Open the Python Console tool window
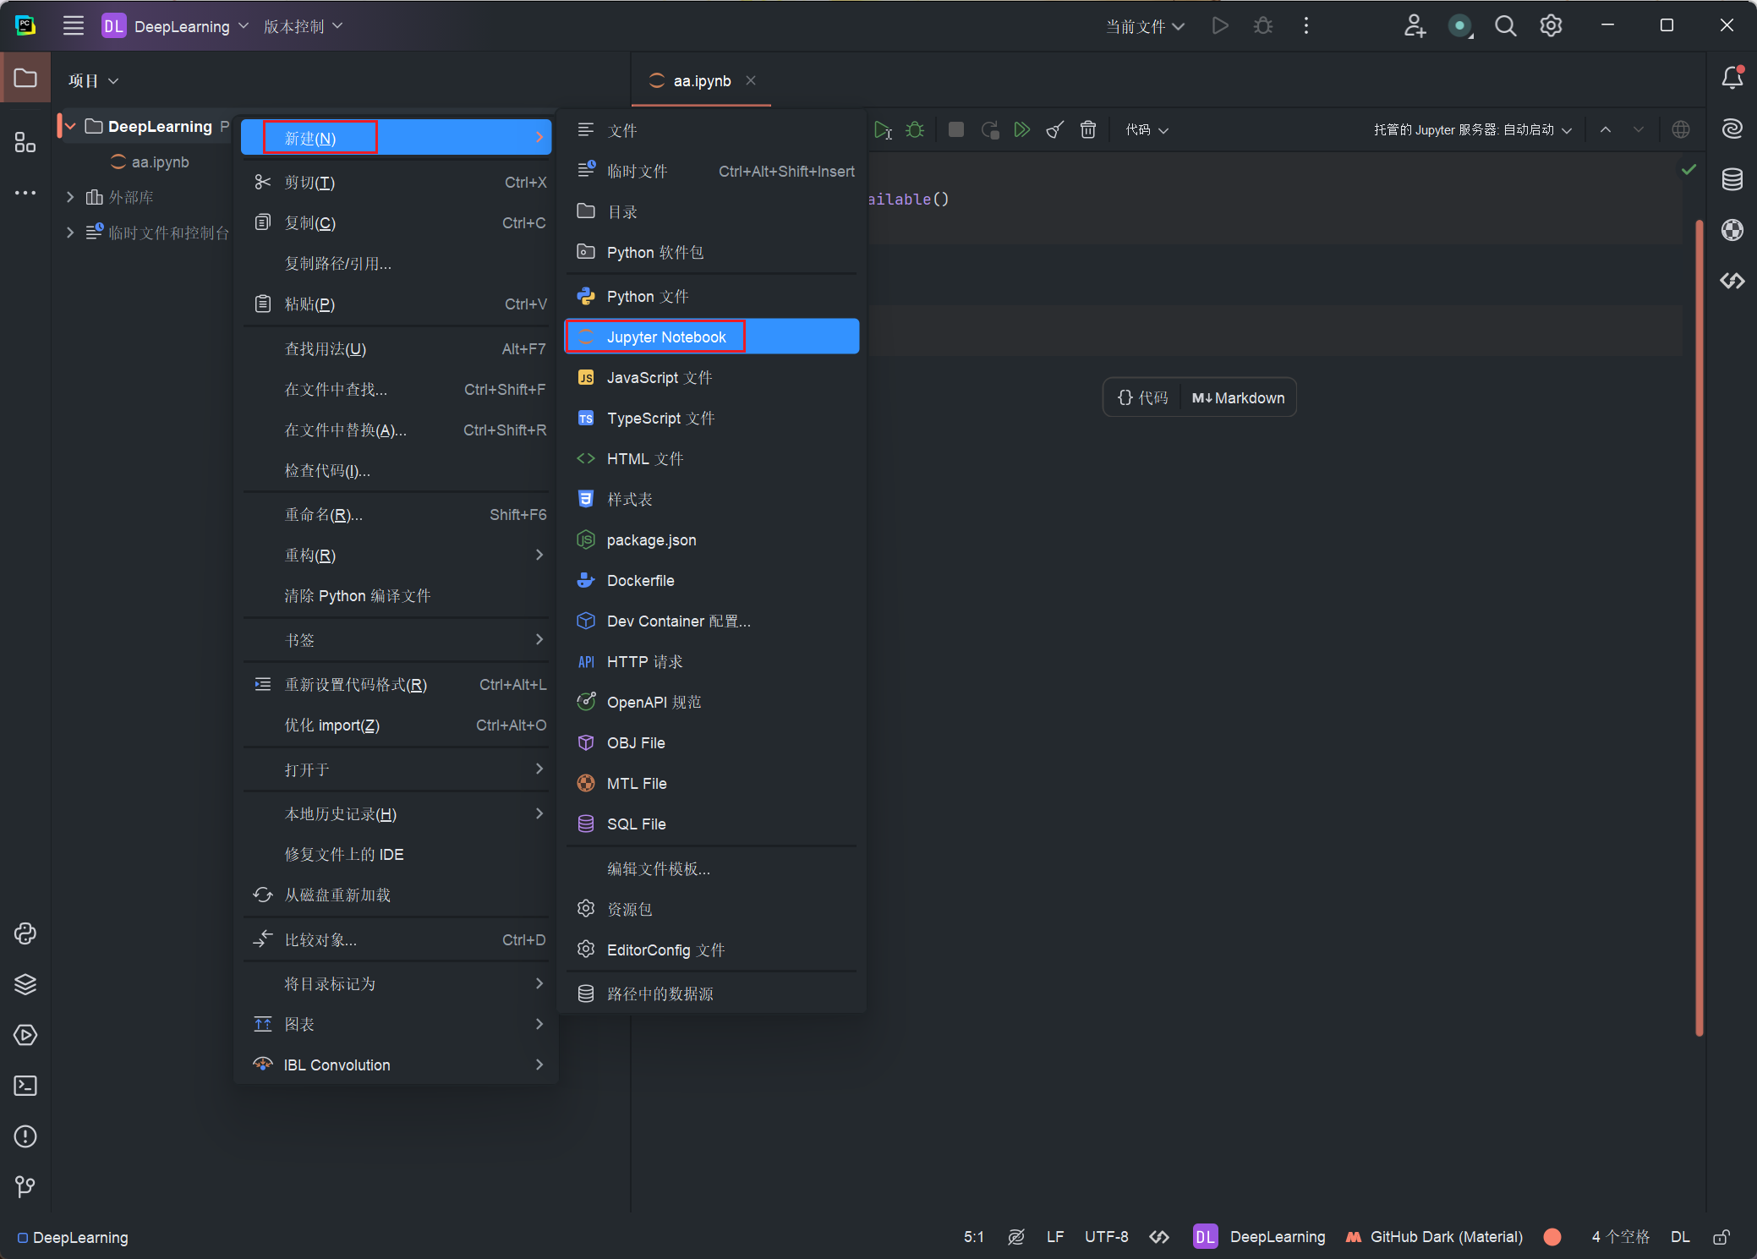 (x=25, y=933)
